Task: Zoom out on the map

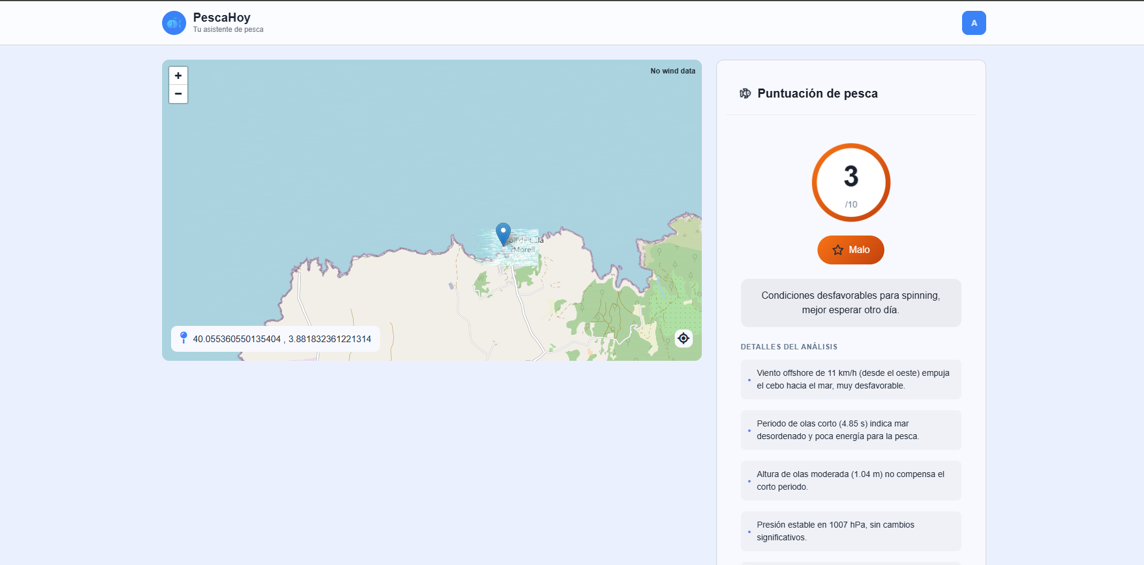Action: pyautogui.click(x=178, y=94)
